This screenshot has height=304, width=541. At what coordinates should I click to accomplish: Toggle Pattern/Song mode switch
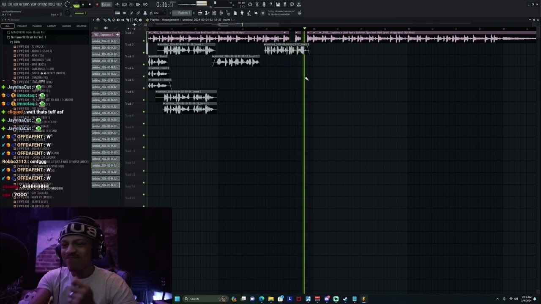pos(76,5)
